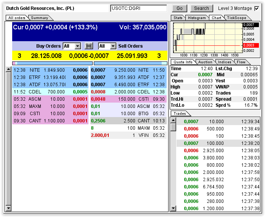Click trade at 12:38:20
The height and width of the screenshot is (217, 265).
(218, 143)
